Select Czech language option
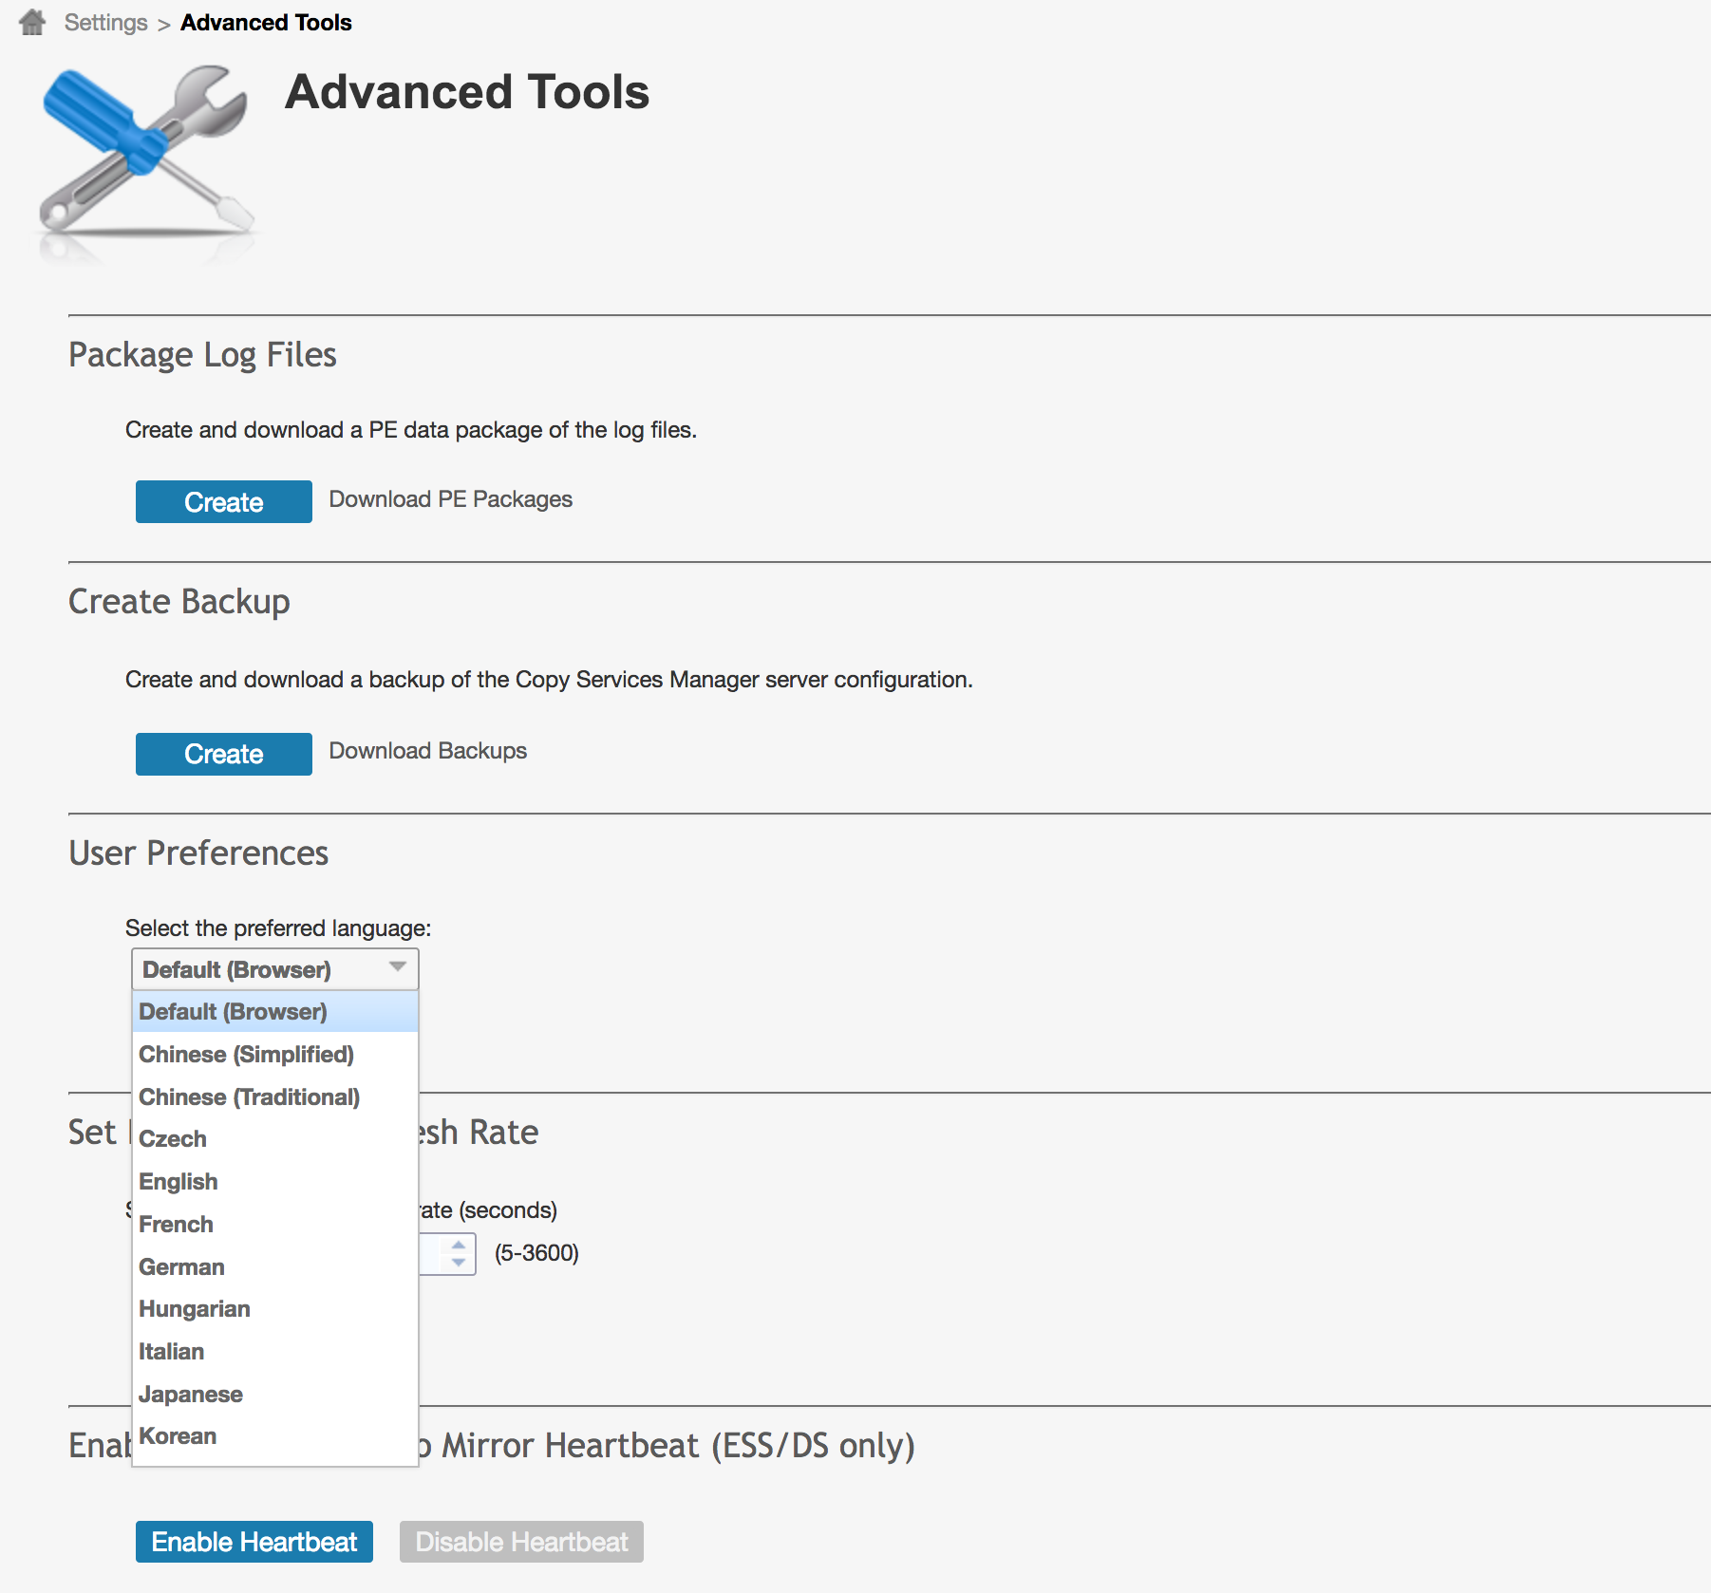Screen dimensions: 1711x1593 (275, 1138)
